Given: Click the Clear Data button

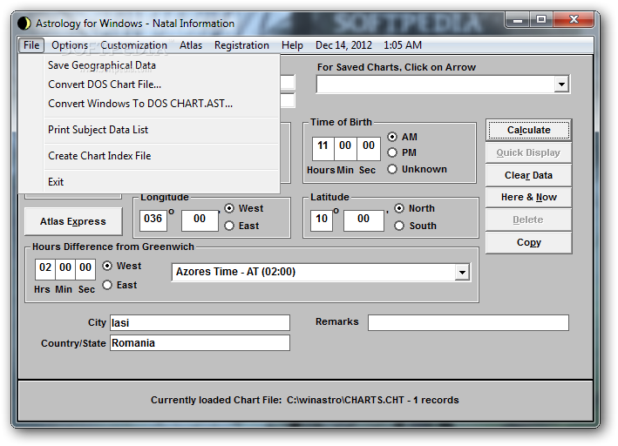Looking at the screenshot, I should (x=528, y=175).
